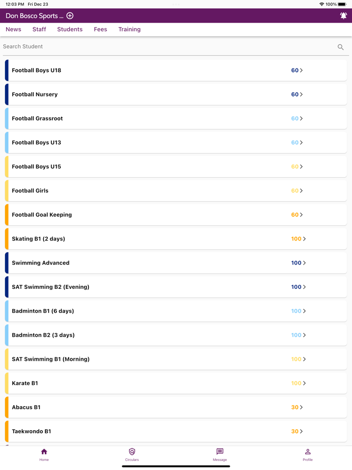The image size is (352, 470).
Task: Tap the search magnifier icon
Action: [x=340, y=47]
